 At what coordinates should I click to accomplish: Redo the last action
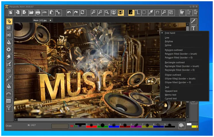coord(76,13)
